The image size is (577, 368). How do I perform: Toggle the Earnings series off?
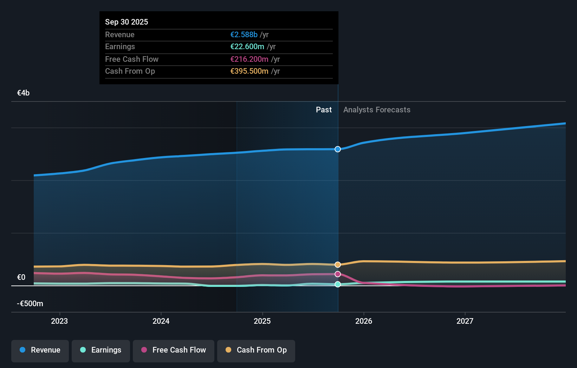click(101, 350)
